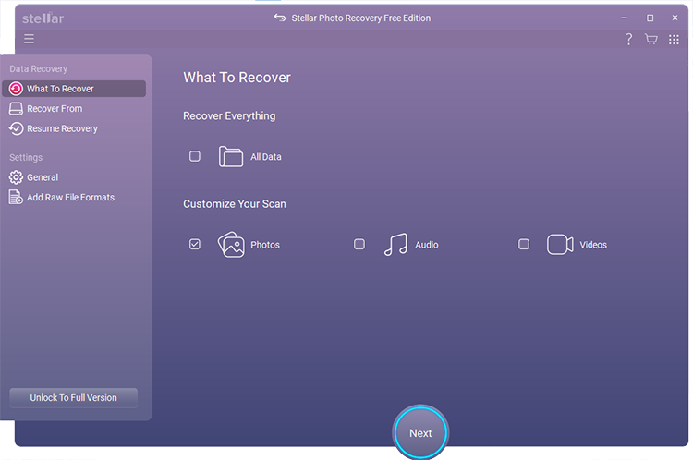Screen dimensions: 693x460
Task: Click the Customize Your Scan heading
Action: coord(235,204)
